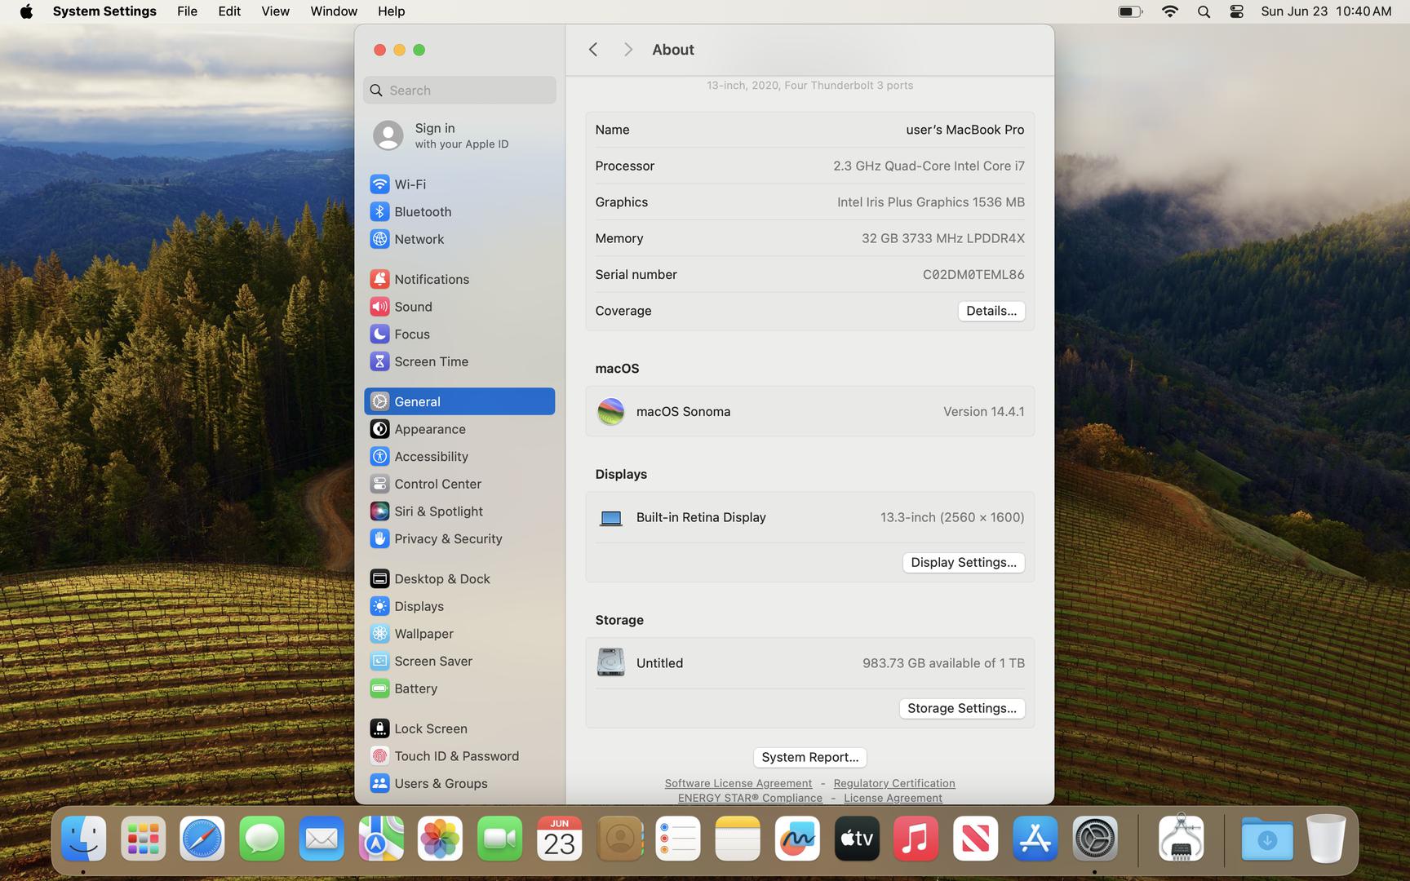This screenshot has width=1410, height=881.
Task: Go back using the left chevron
Action: coord(593,50)
